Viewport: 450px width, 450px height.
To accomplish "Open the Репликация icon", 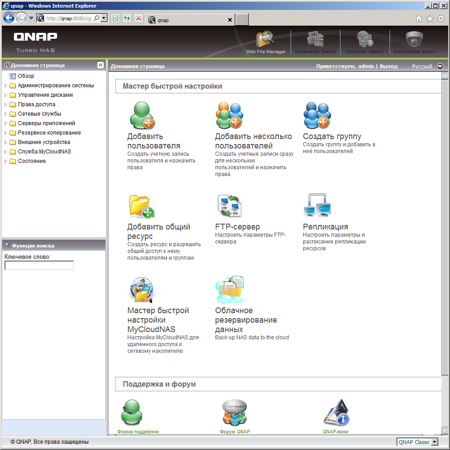I will pyautogui.click(x=317, y=205).
